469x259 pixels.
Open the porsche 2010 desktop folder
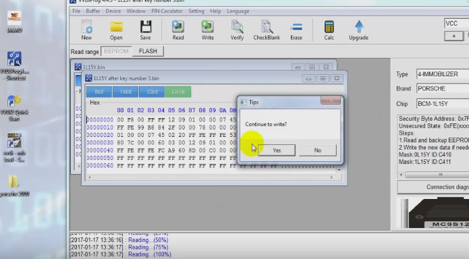coord(14,185)
